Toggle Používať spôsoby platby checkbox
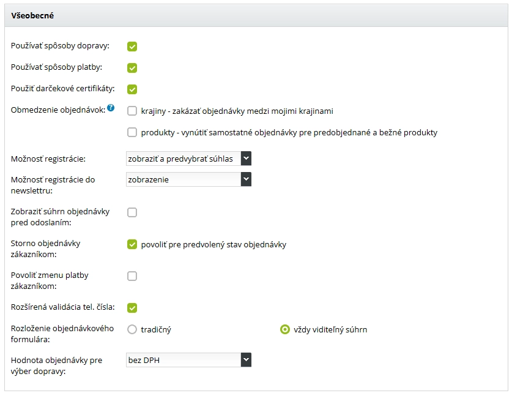This screenshot has width=512, height=393. pos(132,68)
